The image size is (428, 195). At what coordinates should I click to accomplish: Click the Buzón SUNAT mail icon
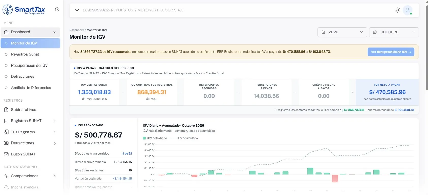click(6, 154)
